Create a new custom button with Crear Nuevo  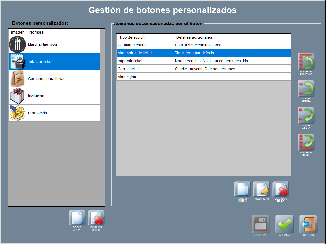77,218
